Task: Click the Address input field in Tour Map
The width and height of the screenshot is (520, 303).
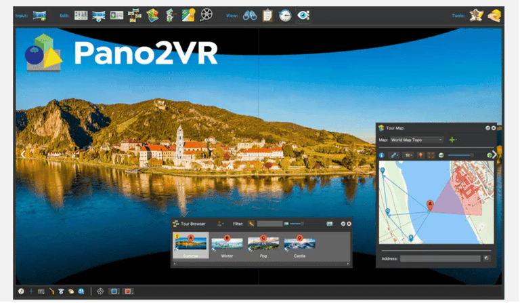Action: click(x=440, y=259)
